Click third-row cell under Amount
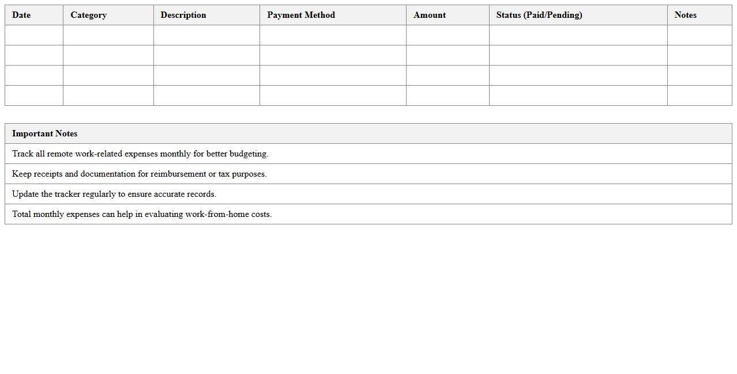This screenshot has height=374, width=737. pyautogui.click(x=448, y=75)
